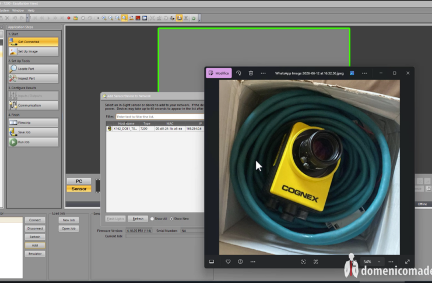Show photo file info icon
Image resolution: width=432 pixels, height=283 pixels.
pyautogui.click(x=240, y=261)
